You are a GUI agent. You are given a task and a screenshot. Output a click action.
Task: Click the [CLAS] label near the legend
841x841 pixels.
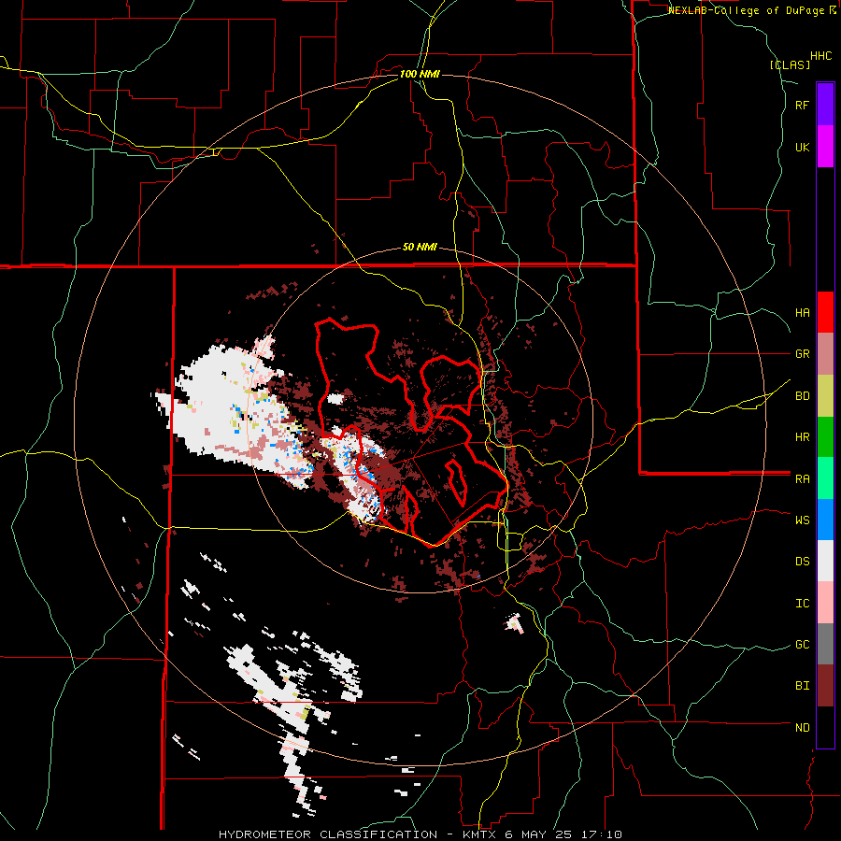click(790, 64)
